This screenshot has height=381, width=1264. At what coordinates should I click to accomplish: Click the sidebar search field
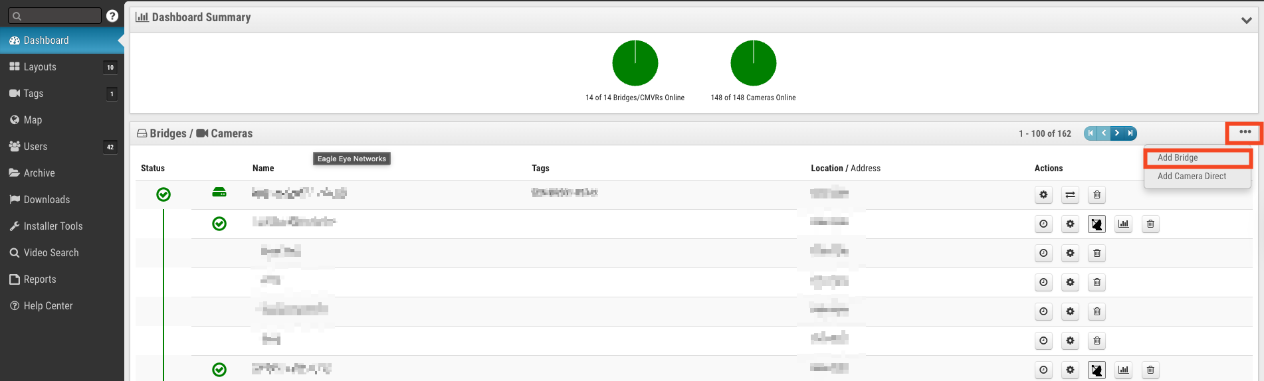coord(56,16)
